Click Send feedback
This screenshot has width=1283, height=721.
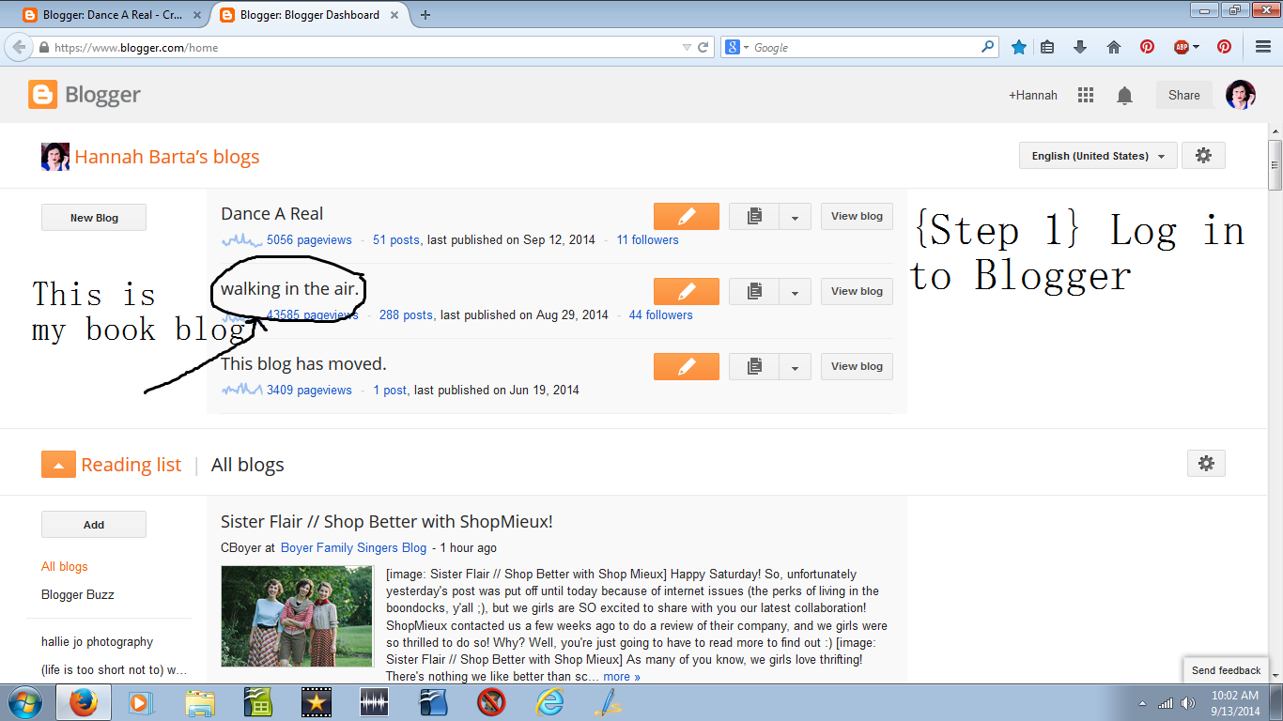coord(1226,670)
